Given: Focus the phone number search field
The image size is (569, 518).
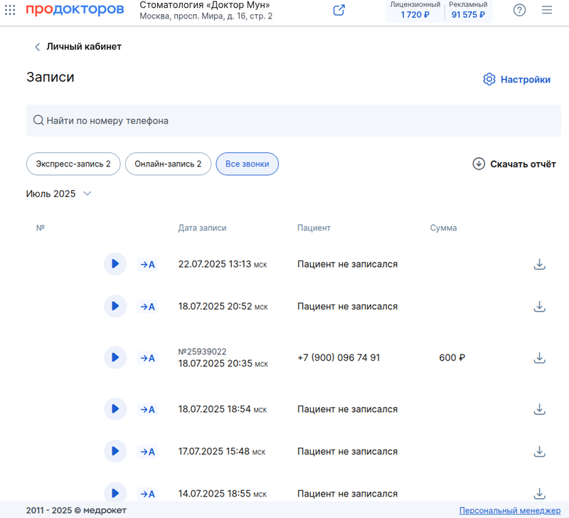Looking at the screenshot, I should 293,120.
